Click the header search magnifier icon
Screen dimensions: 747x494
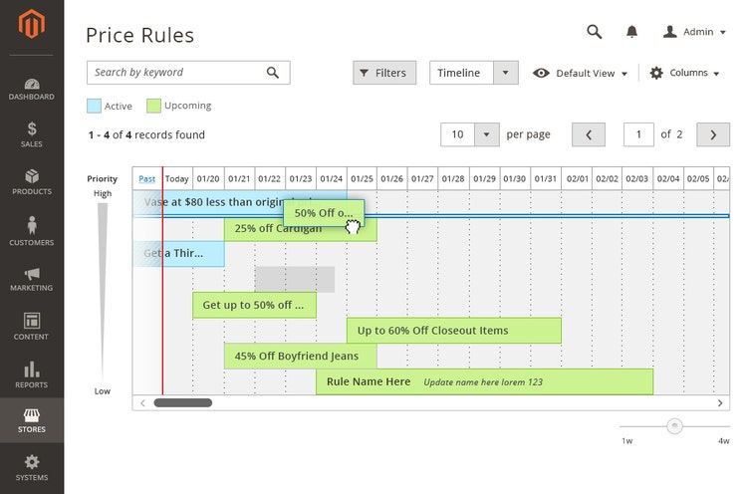(x=595, y=32)
